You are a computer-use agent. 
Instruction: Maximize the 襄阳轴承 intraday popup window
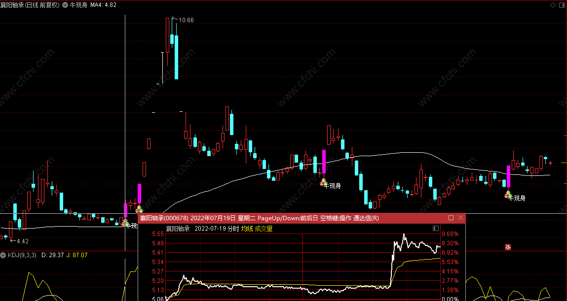click(x=451, y=218)
